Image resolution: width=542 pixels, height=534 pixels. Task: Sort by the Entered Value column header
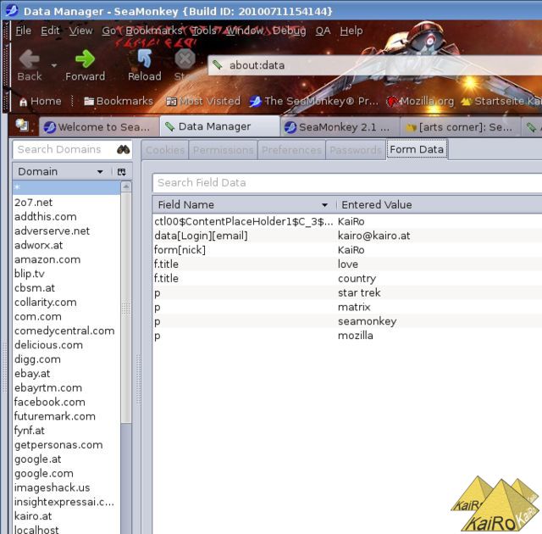point(440,205)
